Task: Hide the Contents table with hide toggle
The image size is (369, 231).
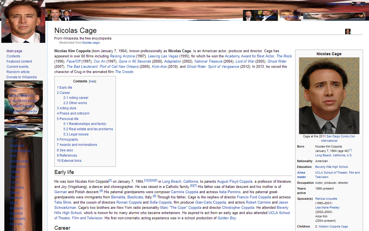Action: (92, 81)
